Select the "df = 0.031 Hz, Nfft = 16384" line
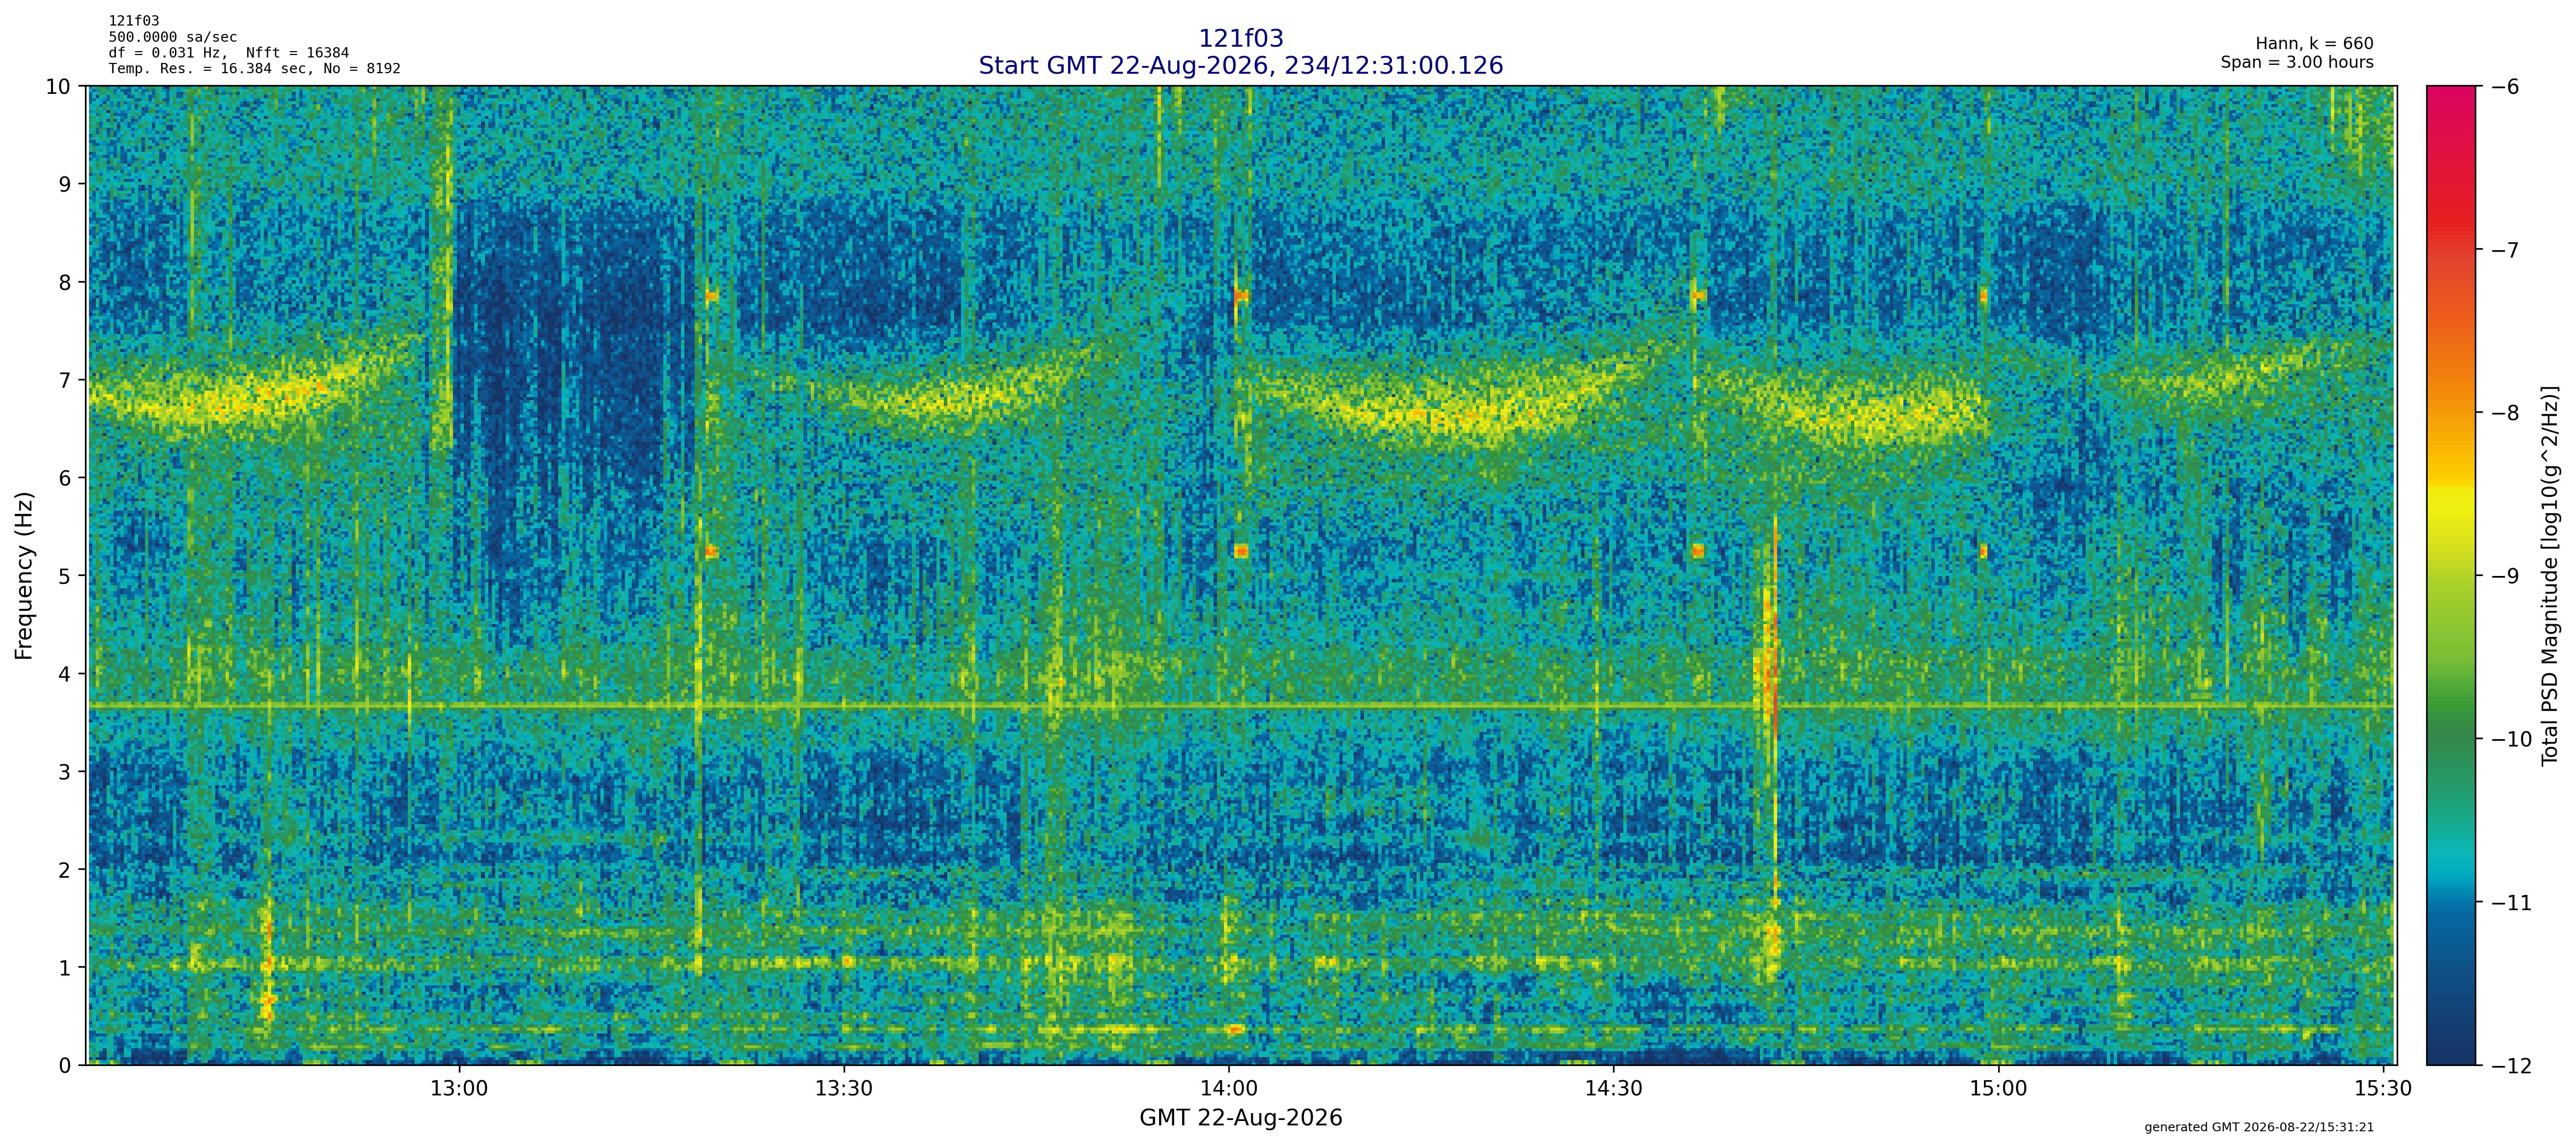The height and width of the screenshot is (1148, 2576). click(x=229, y=53)
